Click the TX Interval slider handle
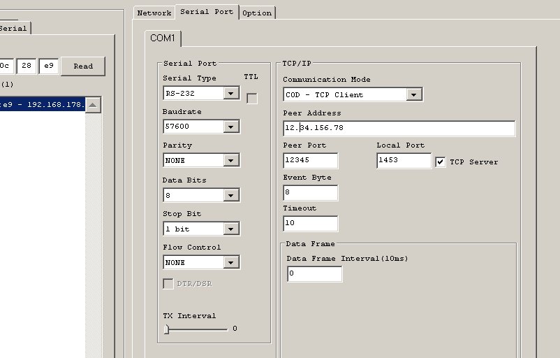 click(167, 329)
